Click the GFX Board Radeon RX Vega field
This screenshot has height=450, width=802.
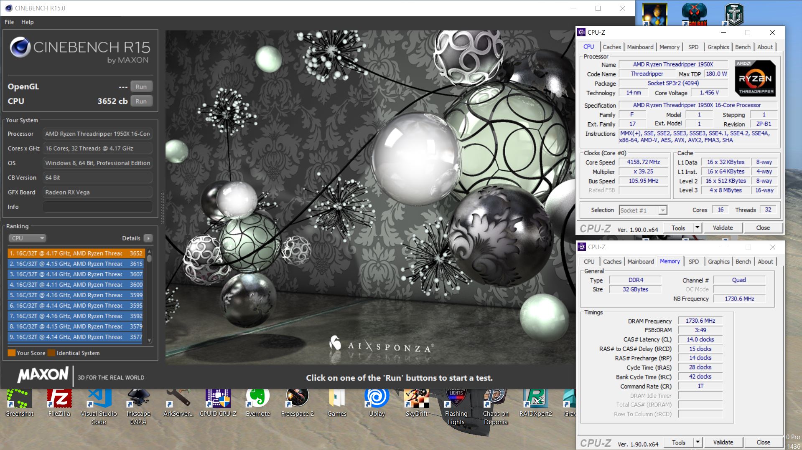click(x=97, y=192)
